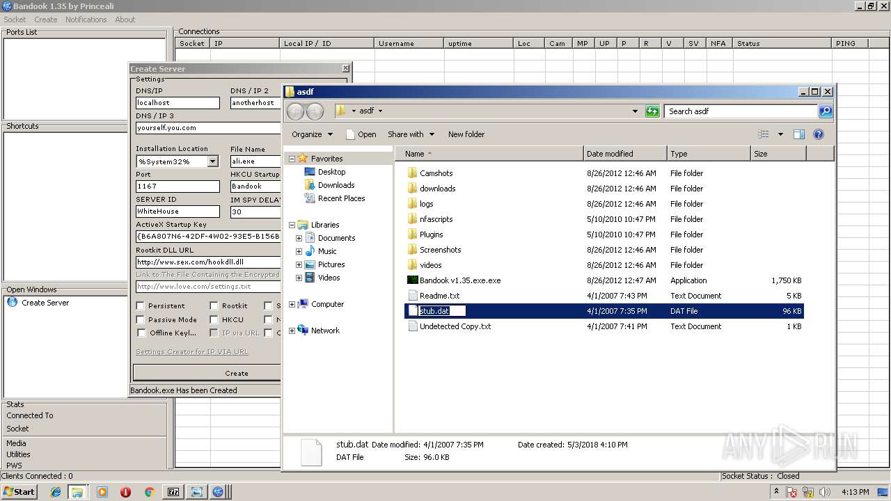Select the Readme.txt file icon
The width and height of the screenshot is (891, 501).
pos(412,296)
